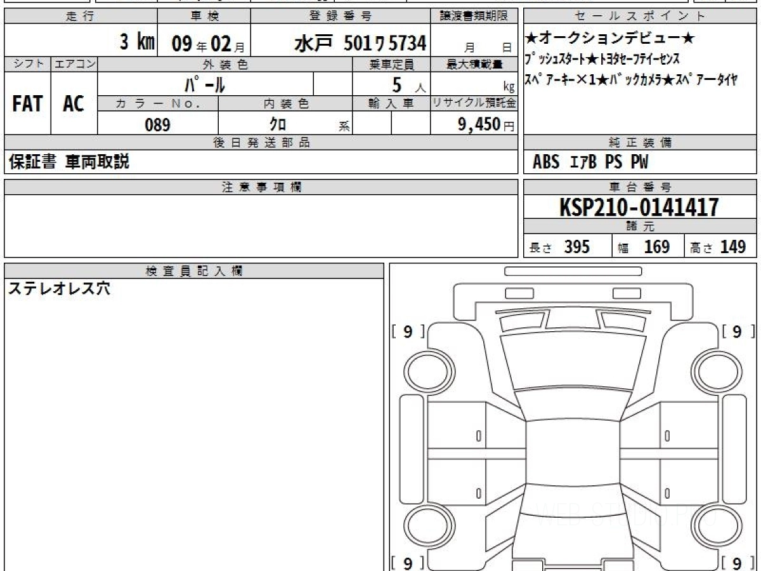Click the "乗車定員" header
The width and height of the screenshot is (761, 571).
tap(391, 64)
